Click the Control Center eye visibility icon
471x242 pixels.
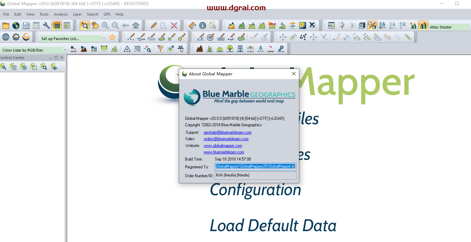tap(54, 67)
